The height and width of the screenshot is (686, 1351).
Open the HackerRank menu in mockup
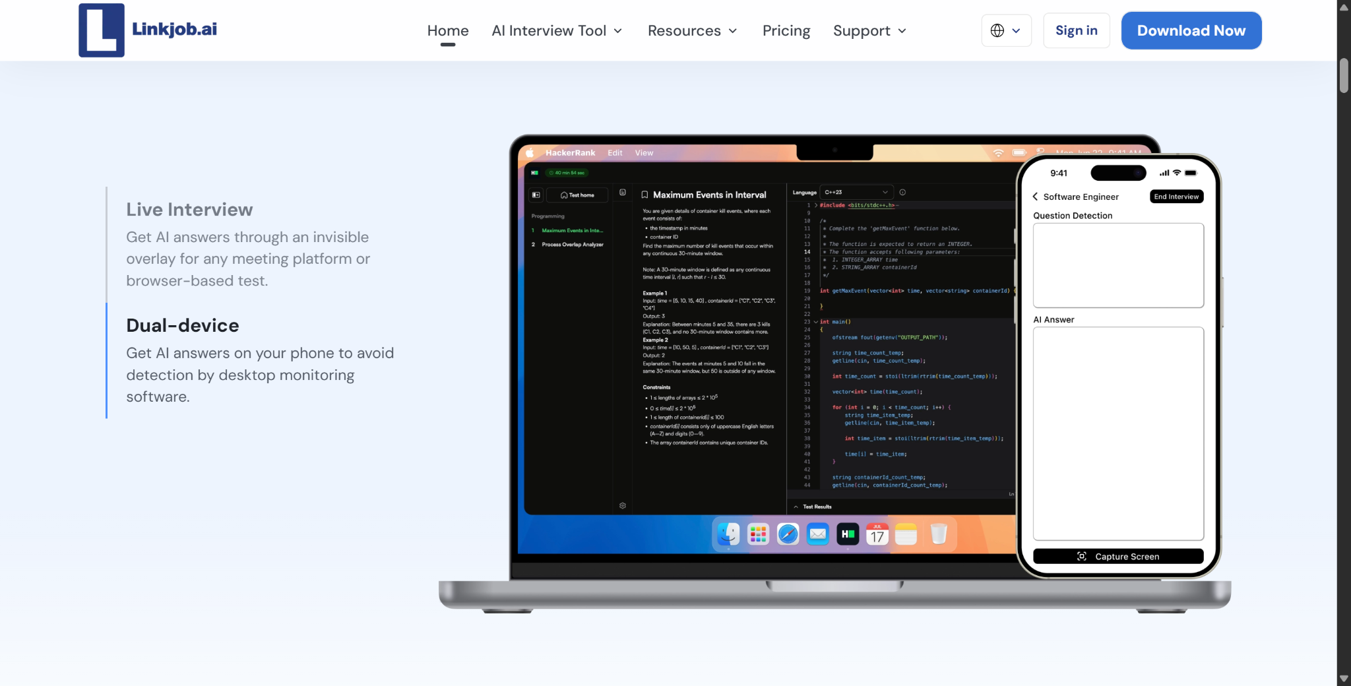click(570, 153)
